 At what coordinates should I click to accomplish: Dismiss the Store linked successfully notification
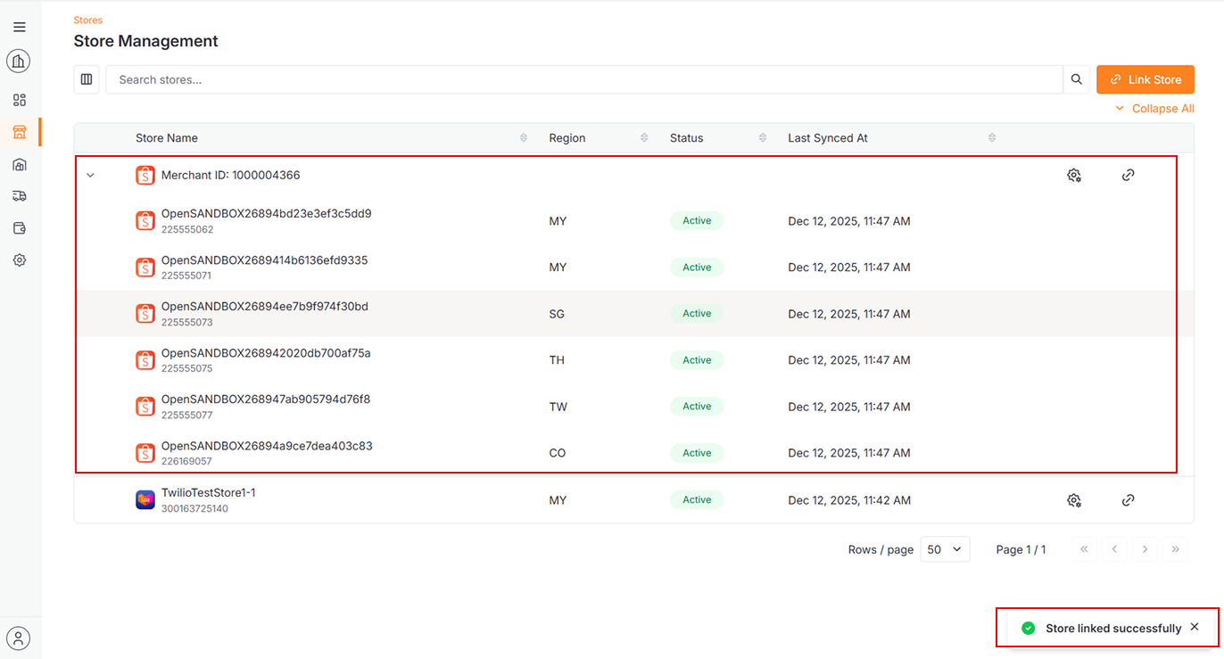[x=1195, y=627]
